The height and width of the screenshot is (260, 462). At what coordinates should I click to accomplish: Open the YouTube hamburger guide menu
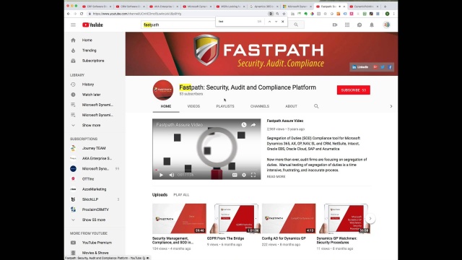click(73, 25)
